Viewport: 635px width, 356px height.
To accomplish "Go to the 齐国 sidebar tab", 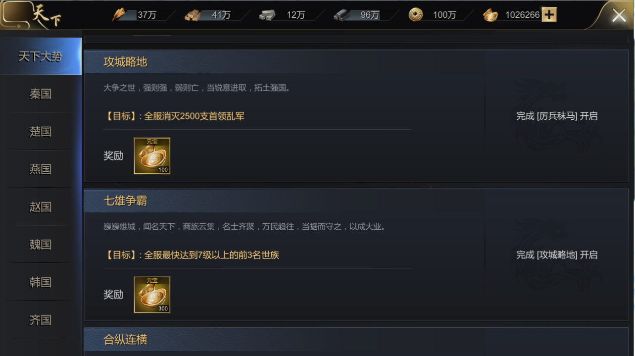I will 41,320.
